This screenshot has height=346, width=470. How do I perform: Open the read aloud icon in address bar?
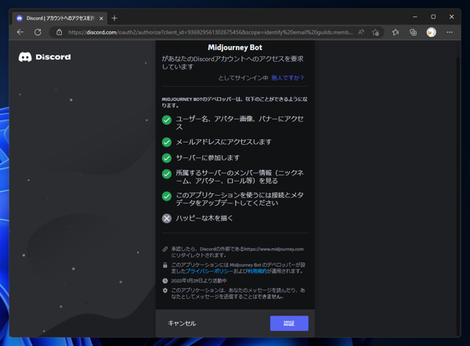click(x=361, y=32)
